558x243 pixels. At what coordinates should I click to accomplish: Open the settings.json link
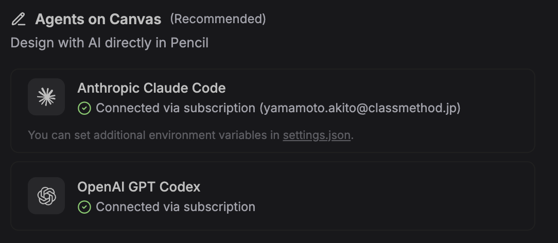pos(317,135)
